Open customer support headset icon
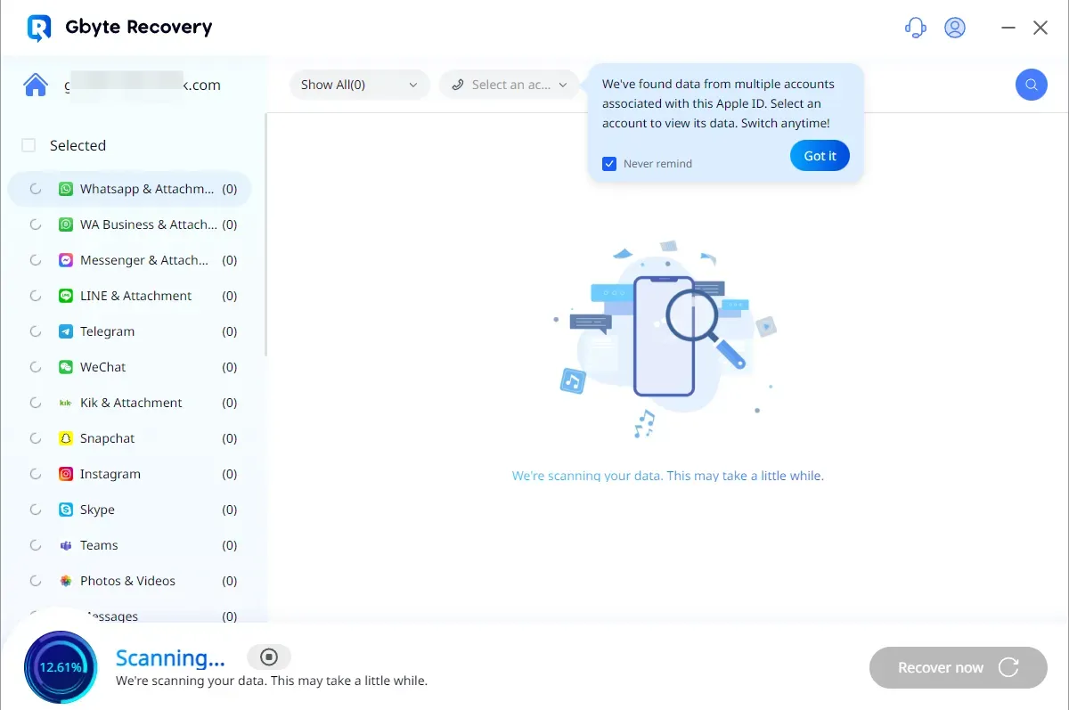 coord(915,28)
